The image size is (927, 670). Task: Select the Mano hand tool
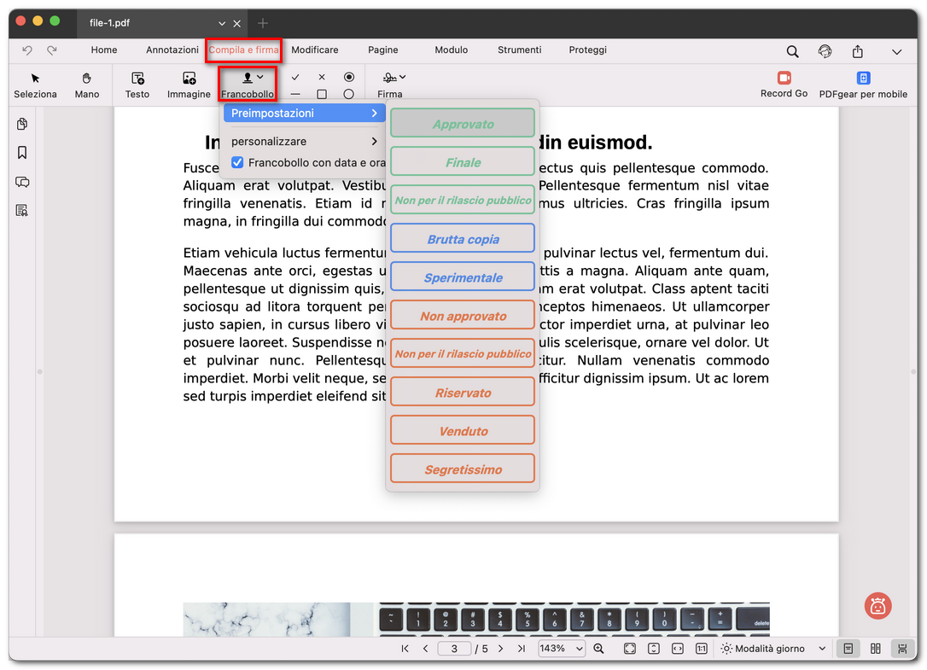click(86, 84)
